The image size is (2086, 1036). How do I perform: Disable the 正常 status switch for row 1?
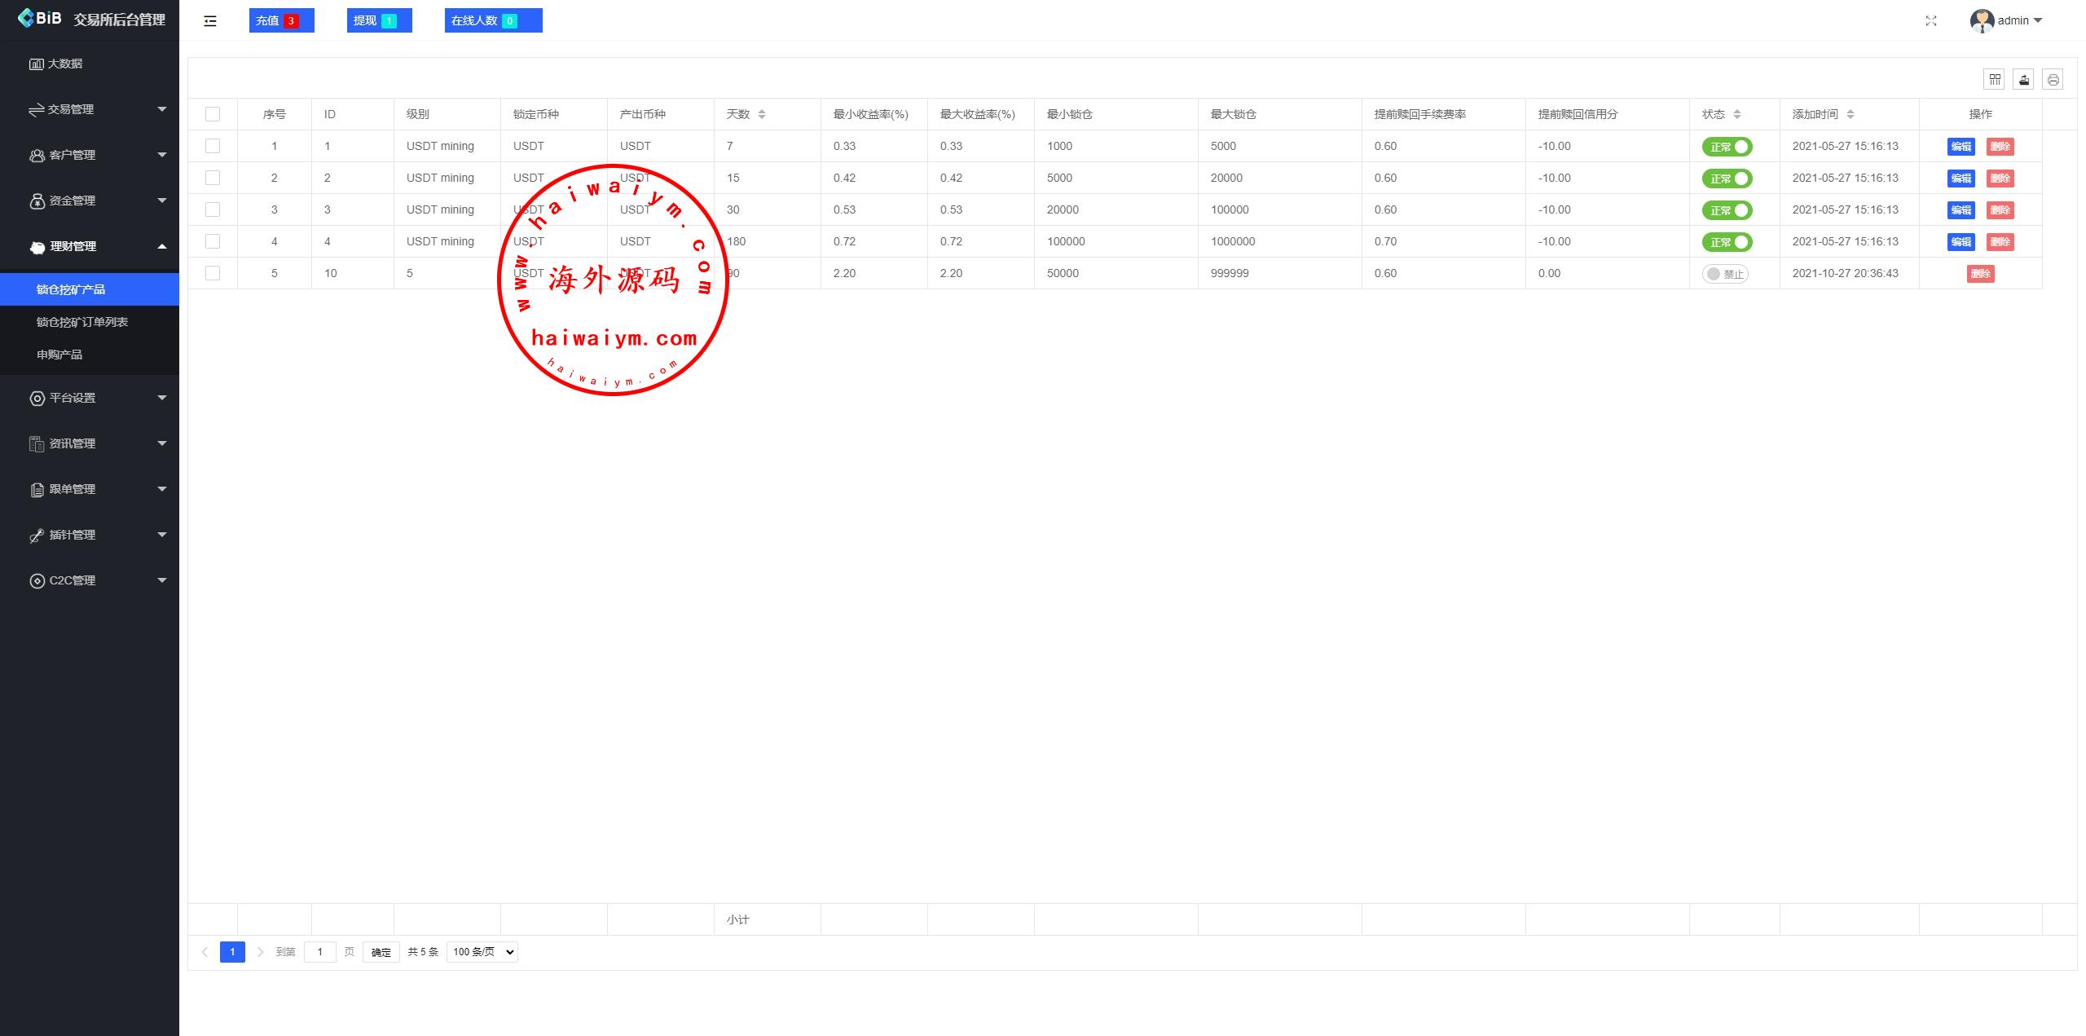point(1727,147)
